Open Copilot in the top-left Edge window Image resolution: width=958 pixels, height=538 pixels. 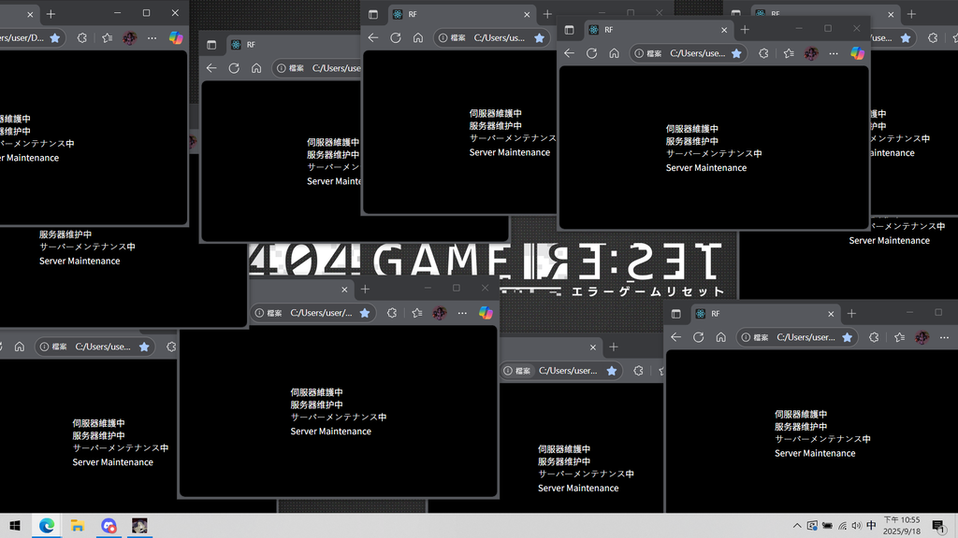(176, 38)
